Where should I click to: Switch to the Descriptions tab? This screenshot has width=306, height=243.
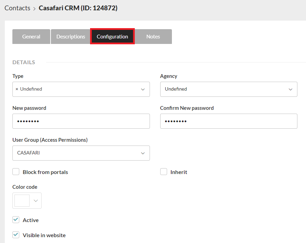(70, 36)
